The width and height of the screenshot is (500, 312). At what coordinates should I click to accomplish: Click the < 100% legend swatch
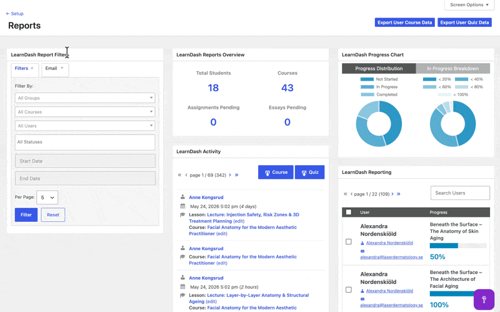coord(444,94)
